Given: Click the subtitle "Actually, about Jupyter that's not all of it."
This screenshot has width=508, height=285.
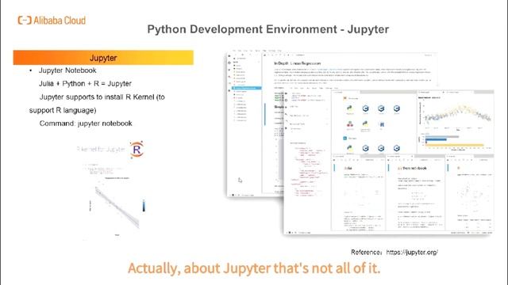Looking at the screenshot, I should [x=254, y=268].
